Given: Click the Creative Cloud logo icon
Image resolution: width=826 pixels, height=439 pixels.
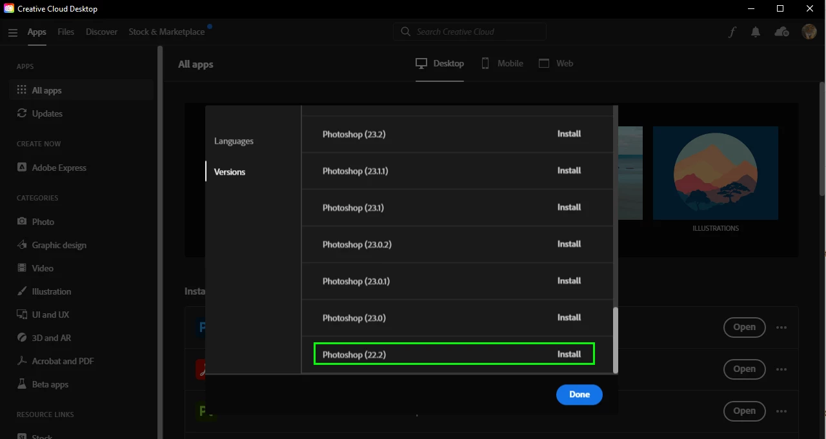Looking at the screenshot, I should [x=9, y=8].
